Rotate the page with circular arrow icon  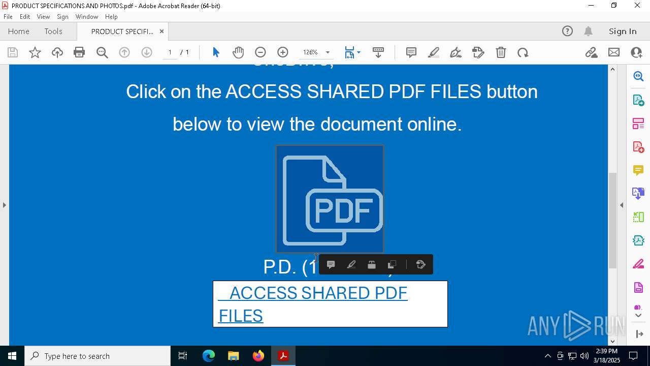(523, 52)
